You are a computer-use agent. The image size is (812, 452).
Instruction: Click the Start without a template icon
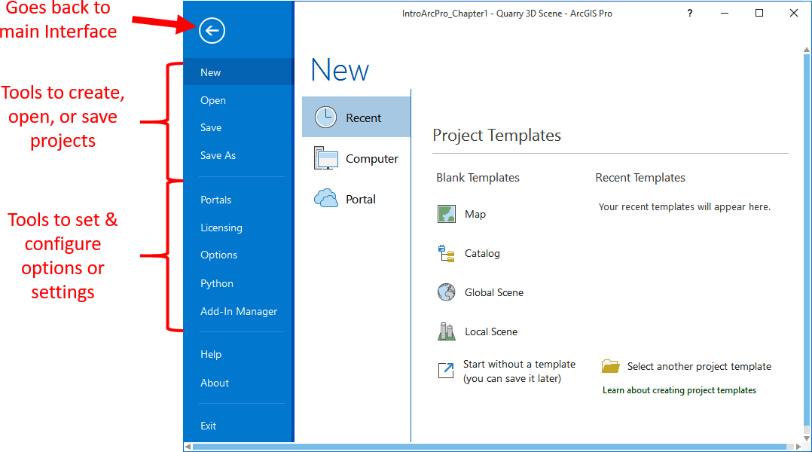coord(447,371)
